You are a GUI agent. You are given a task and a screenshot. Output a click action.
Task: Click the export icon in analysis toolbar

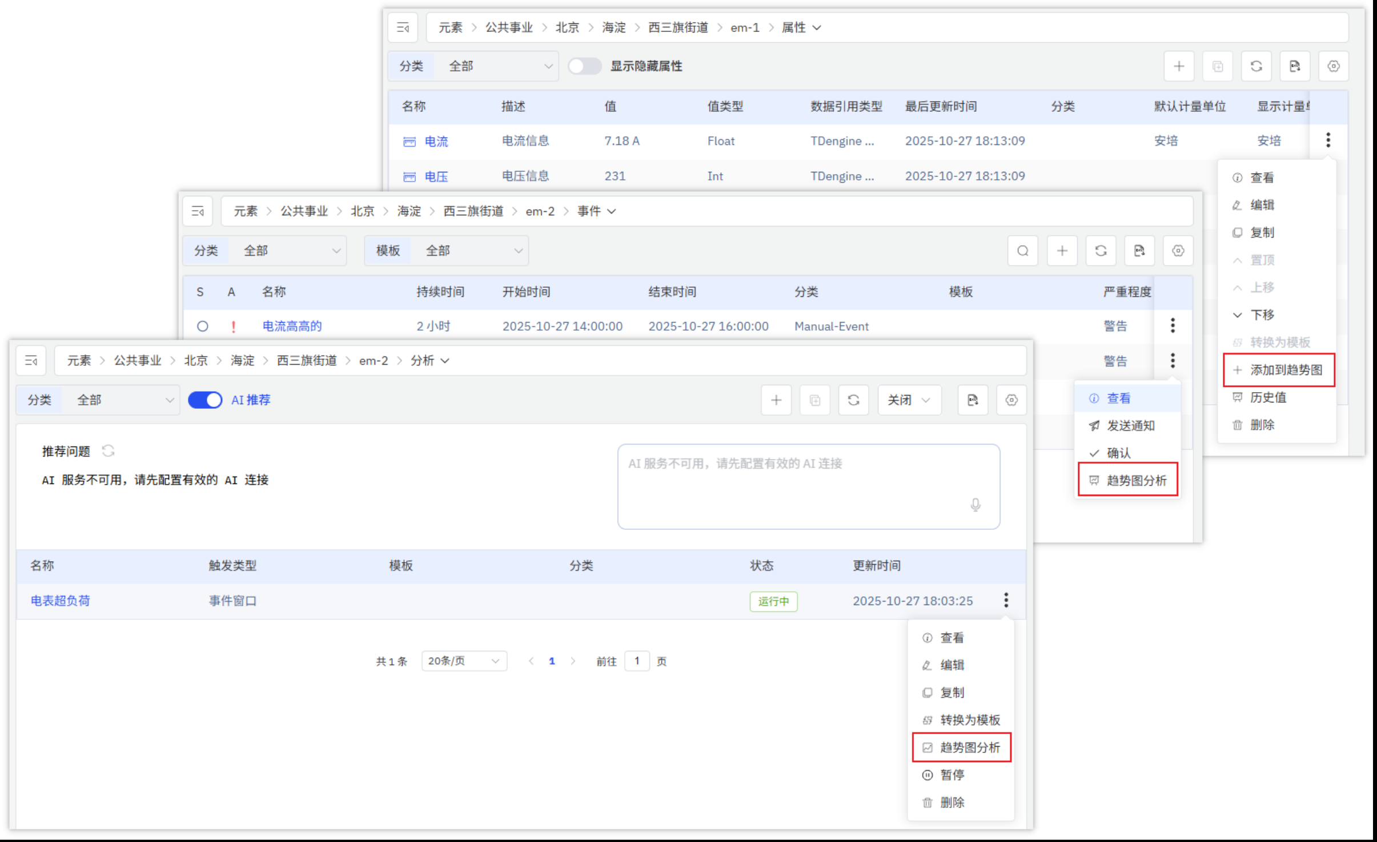pyautogui.click(x=973, y=400)
